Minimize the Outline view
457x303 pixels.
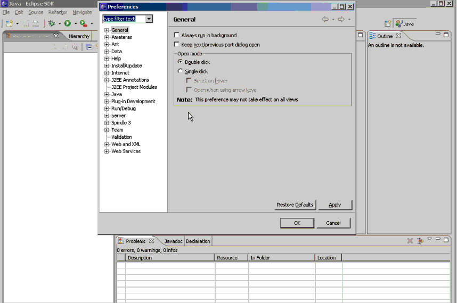tap(438, 34)
